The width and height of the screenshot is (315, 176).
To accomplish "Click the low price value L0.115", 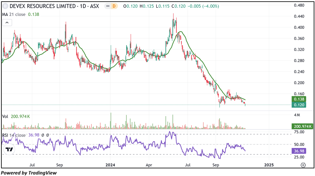I will (162, 6).
